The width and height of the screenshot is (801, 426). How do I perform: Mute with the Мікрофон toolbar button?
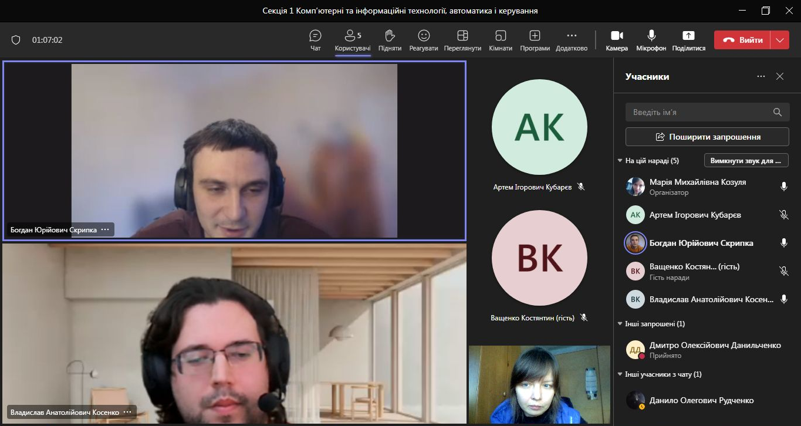[651, 40]
